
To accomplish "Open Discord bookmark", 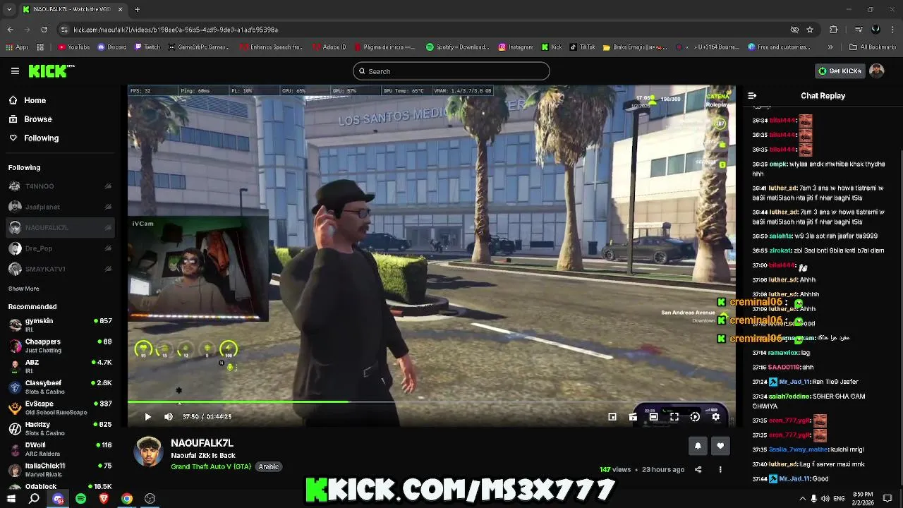I will (x=112, y=47).
